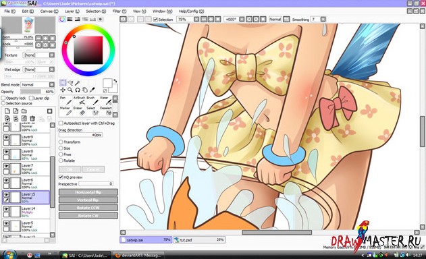426x259 pixels.
Task: Open the Blend mode dropdown
Action: pos(51,84)
